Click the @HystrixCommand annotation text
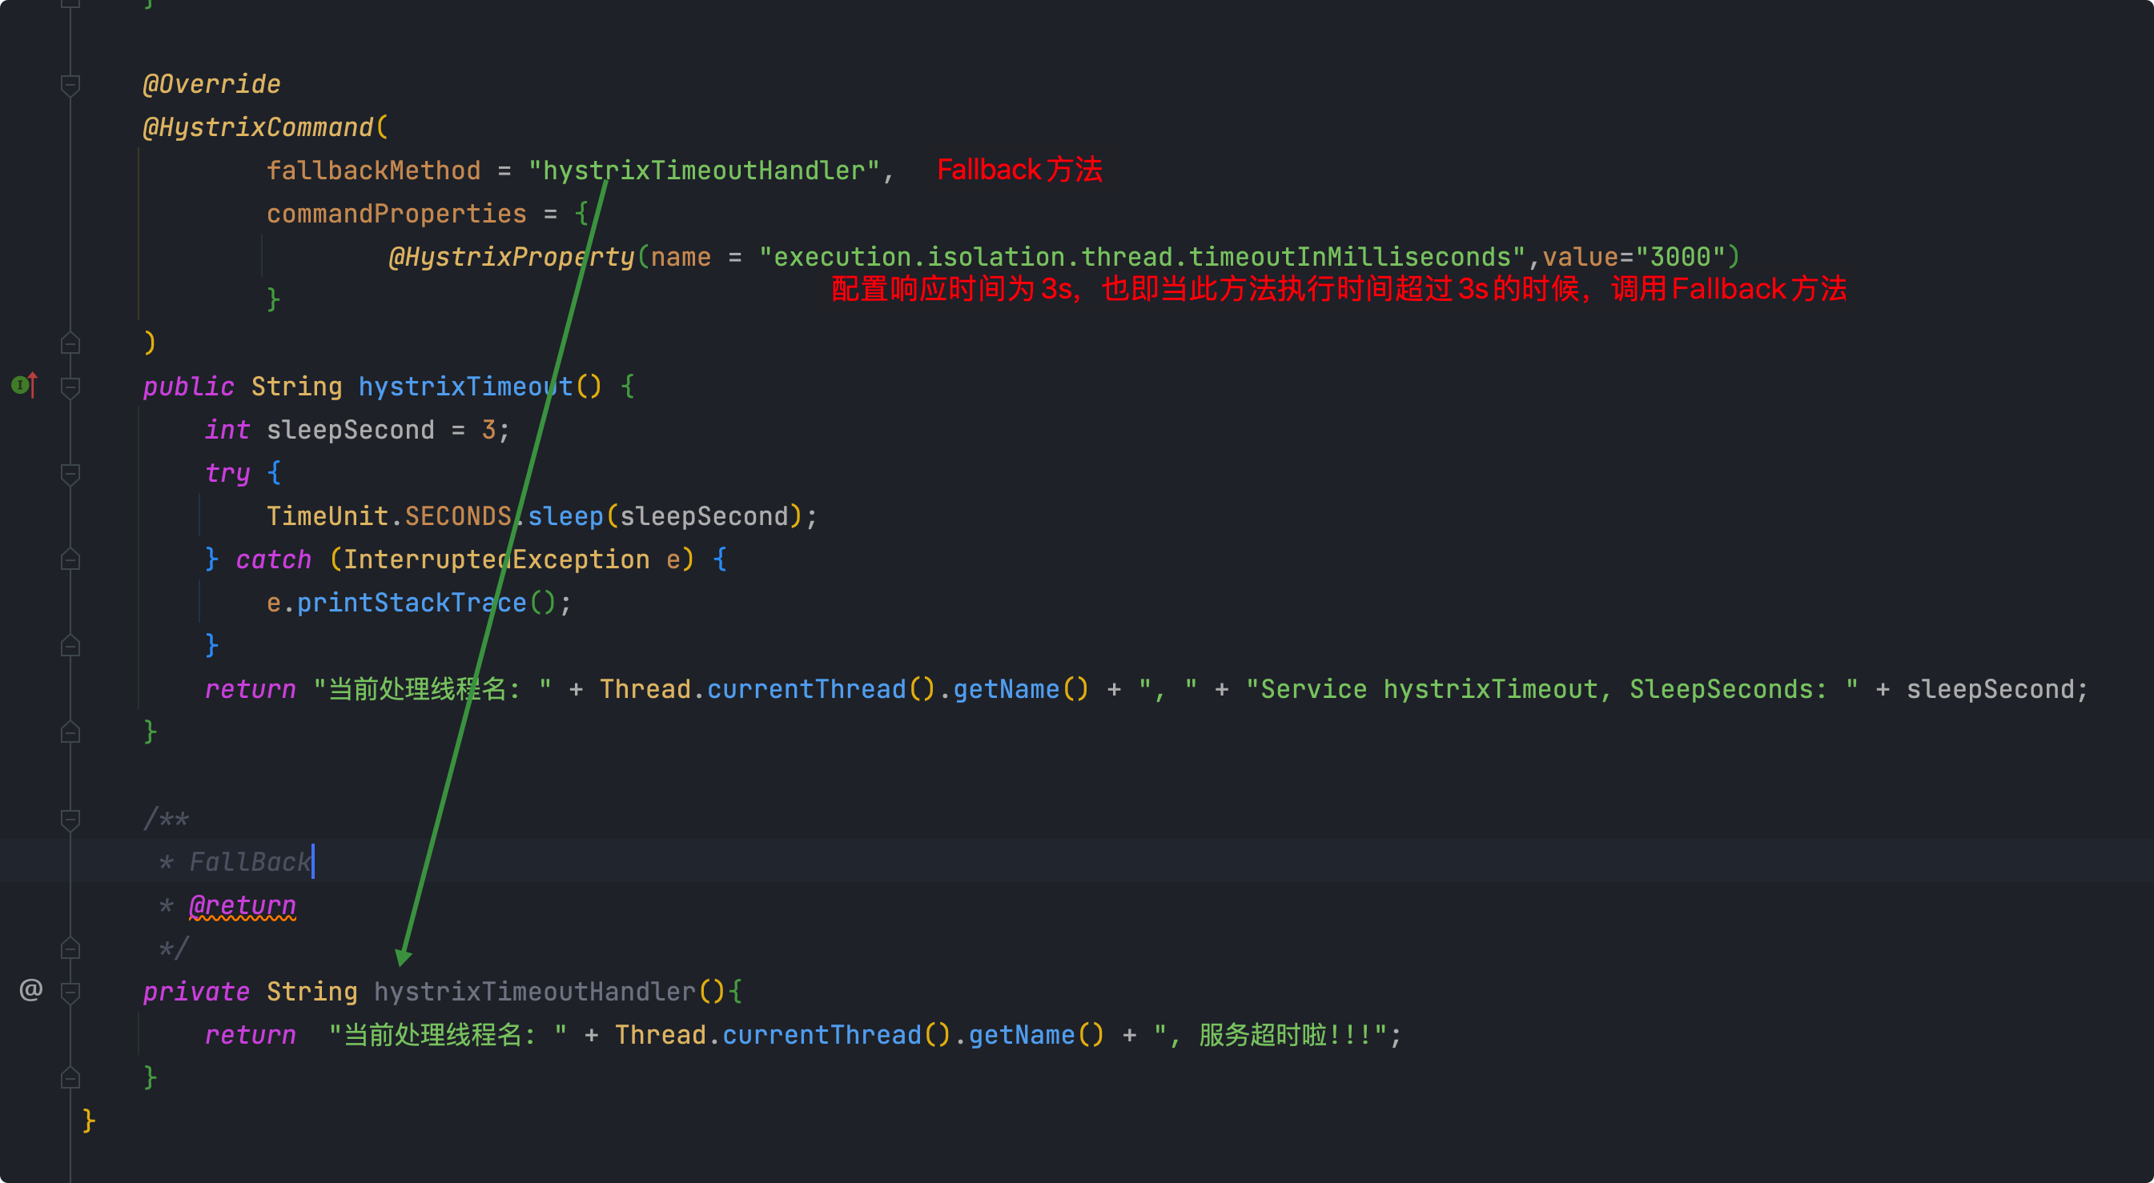Viewport: 2154px width, 1183px height. point(258,127)
